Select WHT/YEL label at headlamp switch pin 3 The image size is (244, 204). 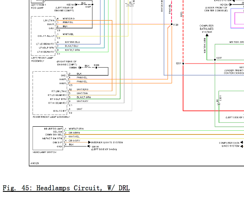74,137
